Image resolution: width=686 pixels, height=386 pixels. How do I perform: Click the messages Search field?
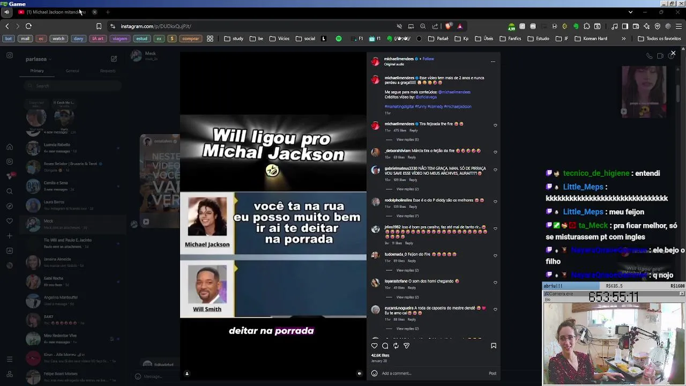pos(72,86)
